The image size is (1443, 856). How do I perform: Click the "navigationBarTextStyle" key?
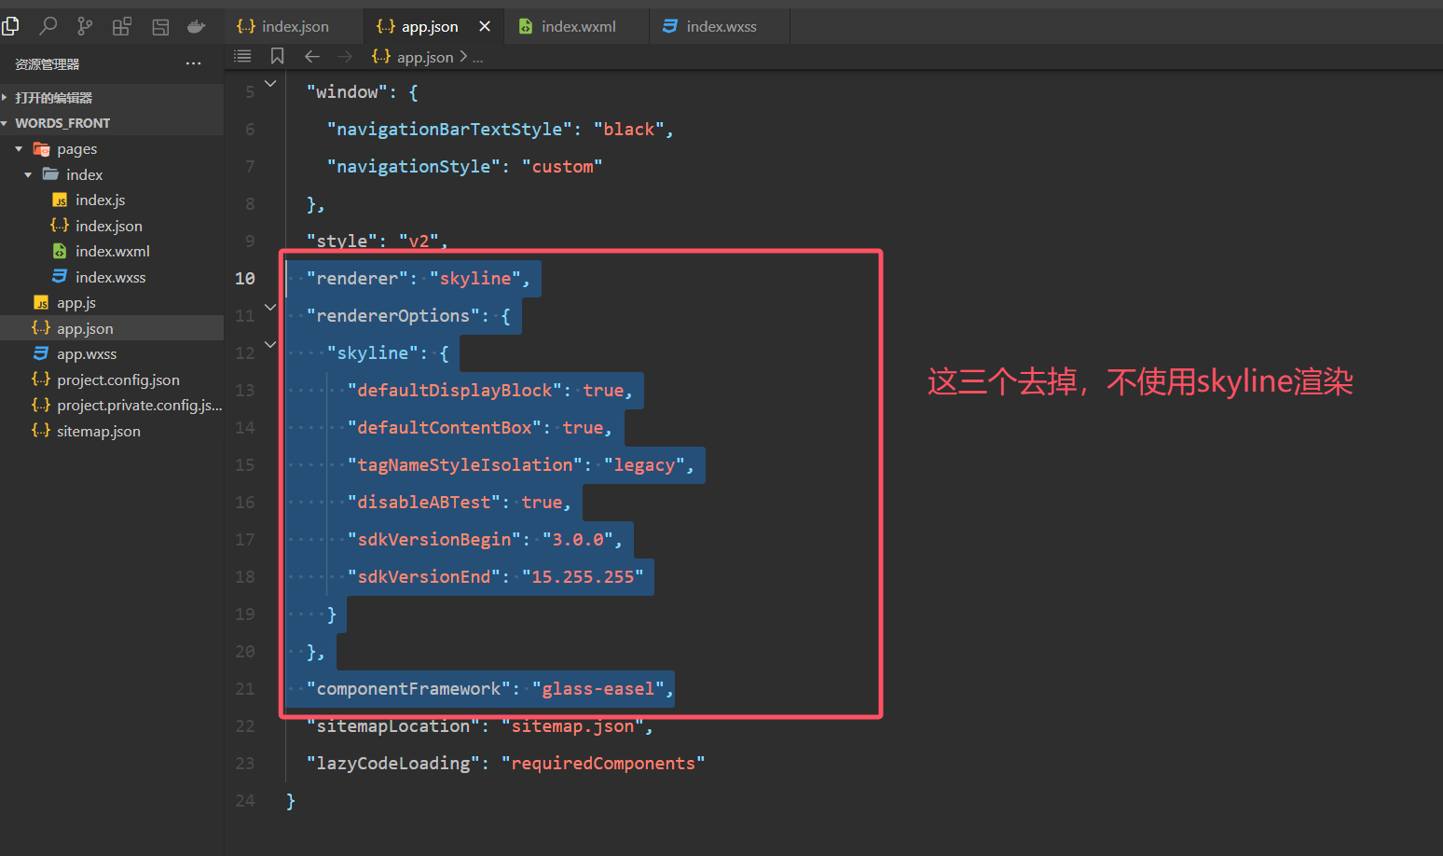tap(449, 130)
